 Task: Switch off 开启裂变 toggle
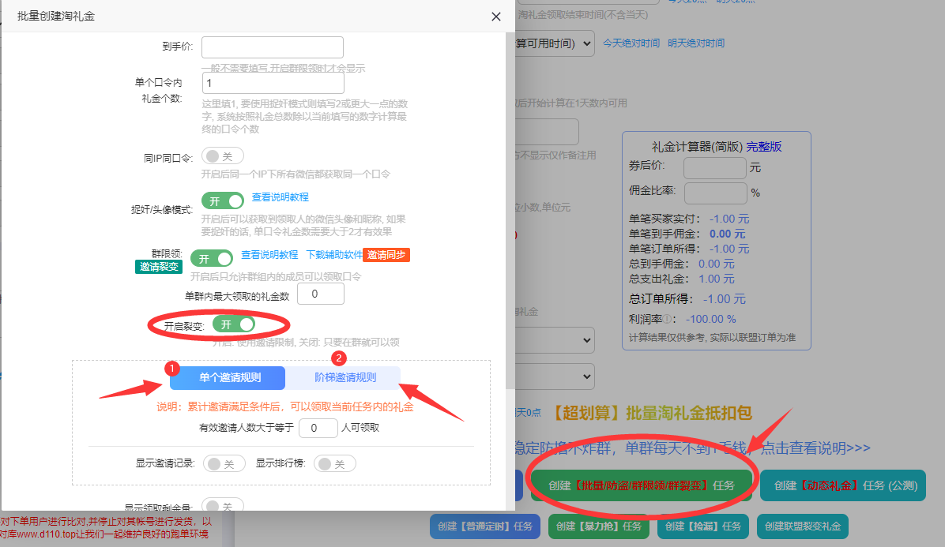pyautogui.click(x=234, y=324)
